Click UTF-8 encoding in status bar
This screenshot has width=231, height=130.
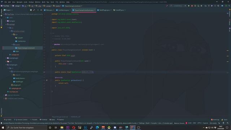coord(199,123)
